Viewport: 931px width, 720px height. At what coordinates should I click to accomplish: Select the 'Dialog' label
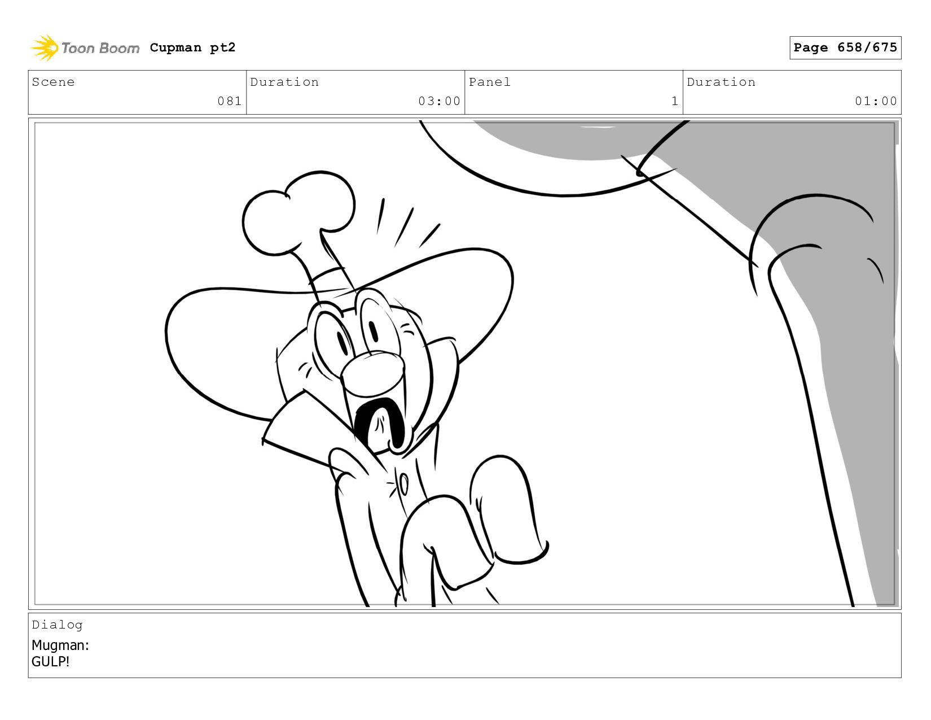[57, 625]
